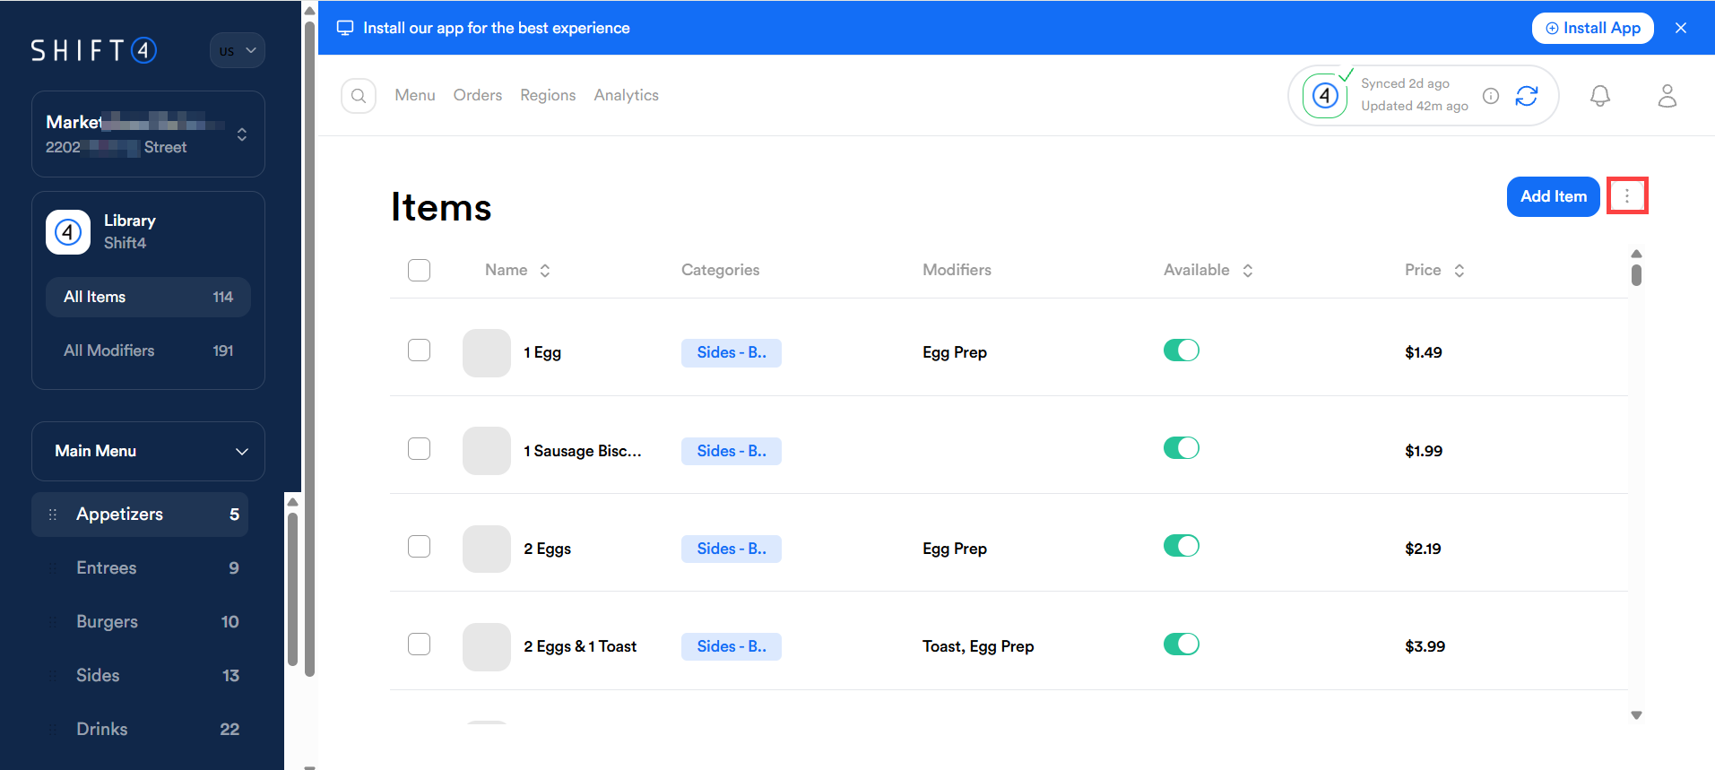Click the Add Item button
Viewport: 1715px width, 770px height.
coord(1553,196)
